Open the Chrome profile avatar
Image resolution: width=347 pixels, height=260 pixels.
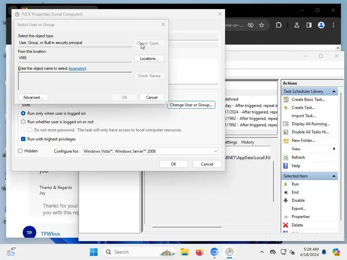321,25
